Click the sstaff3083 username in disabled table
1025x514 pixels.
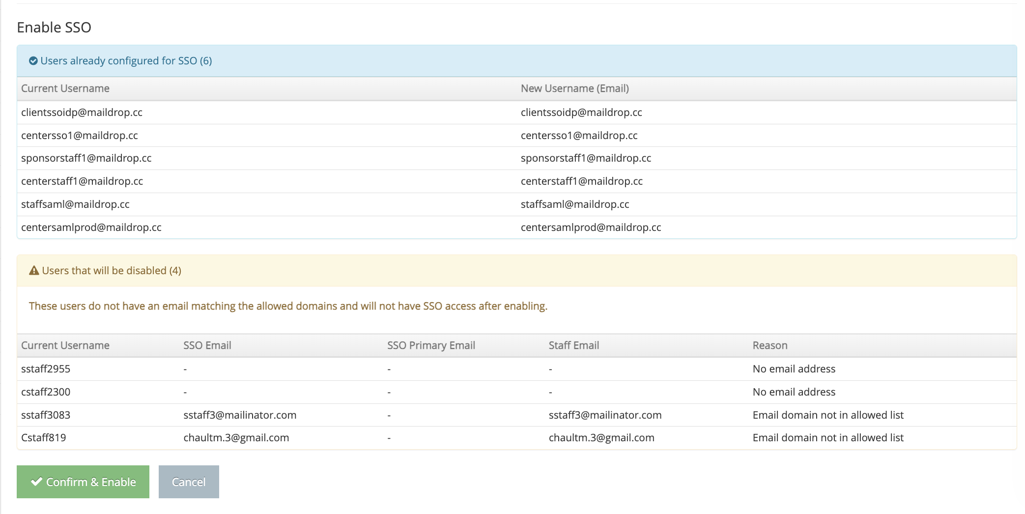(46, 415)
